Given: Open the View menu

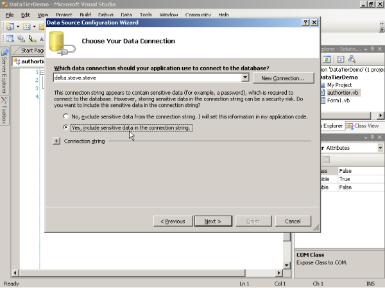Looking at the screenshot, I should point(43,15).
